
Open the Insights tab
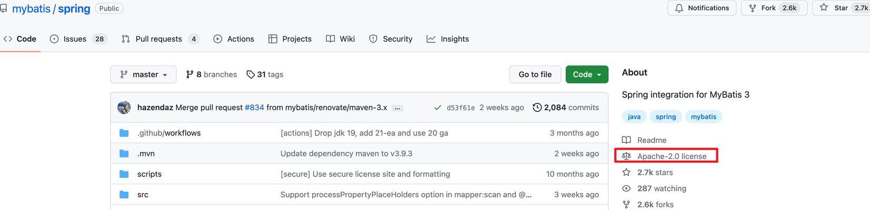(x=448, y=39)
